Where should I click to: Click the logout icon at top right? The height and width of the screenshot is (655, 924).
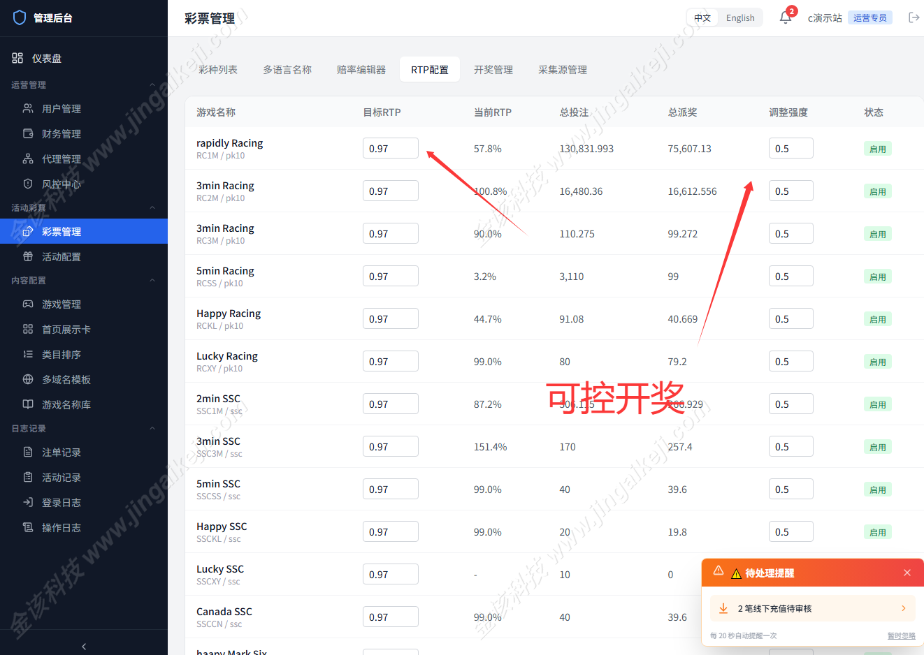click(914, 17)
